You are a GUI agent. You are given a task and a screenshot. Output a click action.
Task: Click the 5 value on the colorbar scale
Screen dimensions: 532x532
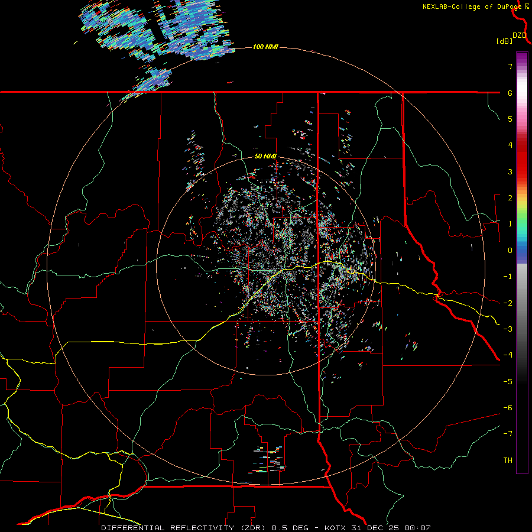510,119
